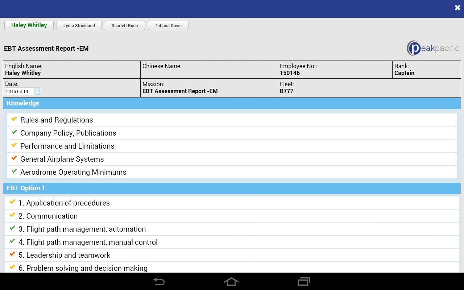Open 4. Flight path management, manual control
464x290 pixels.
pyautogui.click(x=232, y=242)
